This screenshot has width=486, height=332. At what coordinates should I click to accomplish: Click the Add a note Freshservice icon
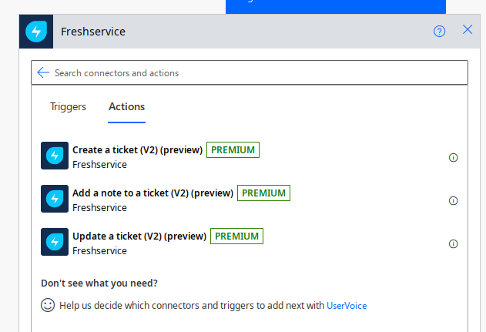pos(55,200)
